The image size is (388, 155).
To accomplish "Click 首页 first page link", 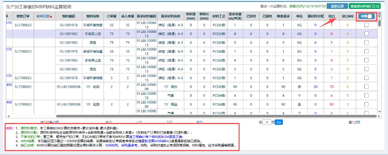I will 109,122.
